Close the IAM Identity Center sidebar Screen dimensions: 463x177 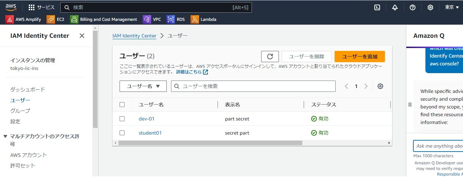pyautogui.click(x=82, y=36)
